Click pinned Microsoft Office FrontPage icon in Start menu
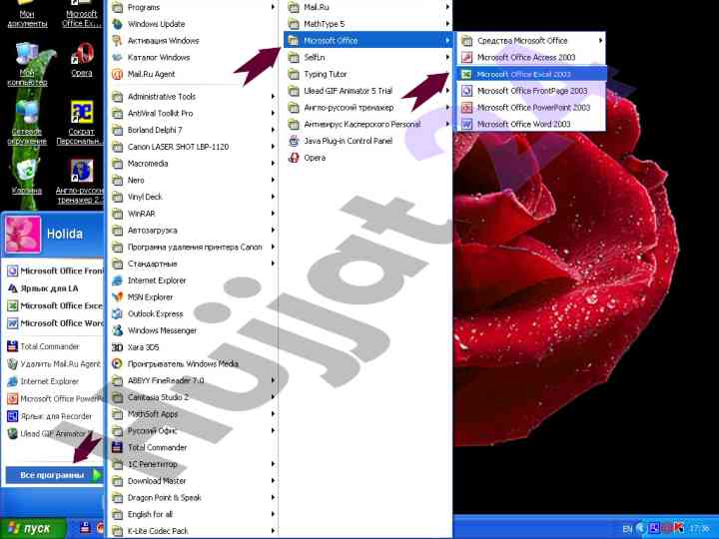The width and height of the screenshot is (719, 539). (x=12, y=270)
